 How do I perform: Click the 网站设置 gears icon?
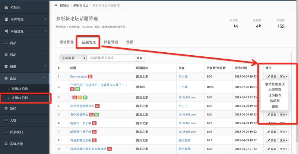coord(6,31)
